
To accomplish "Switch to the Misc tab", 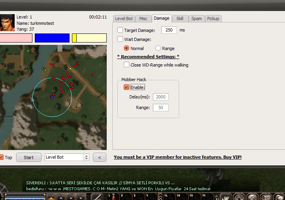I will [x=143, y=19].
